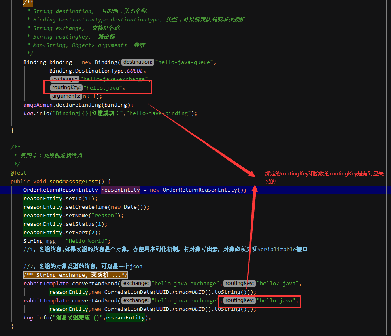Click the "hello2.java" routing key string
Screen dimensions: 391x336
(x=278, y=284)
